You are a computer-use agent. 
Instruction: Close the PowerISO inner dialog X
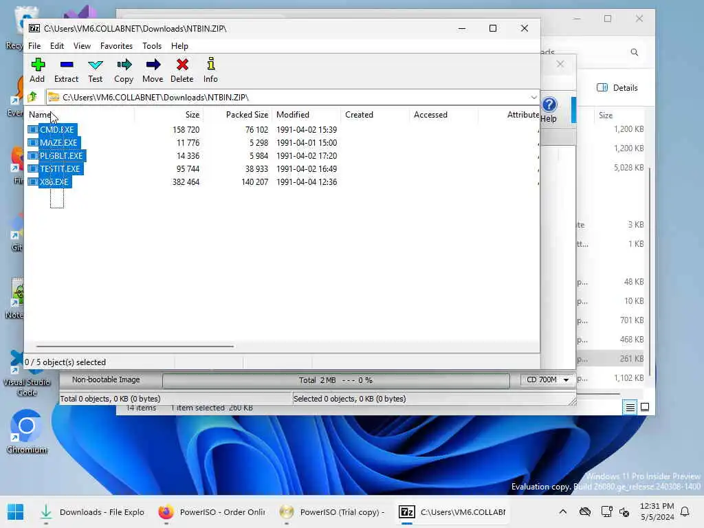560,64
